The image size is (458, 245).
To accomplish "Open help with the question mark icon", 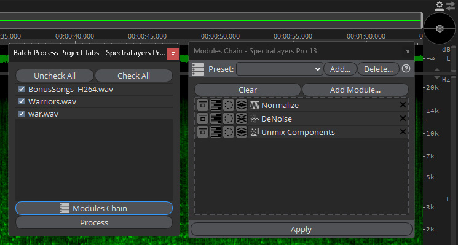I will tap(406, 69).
